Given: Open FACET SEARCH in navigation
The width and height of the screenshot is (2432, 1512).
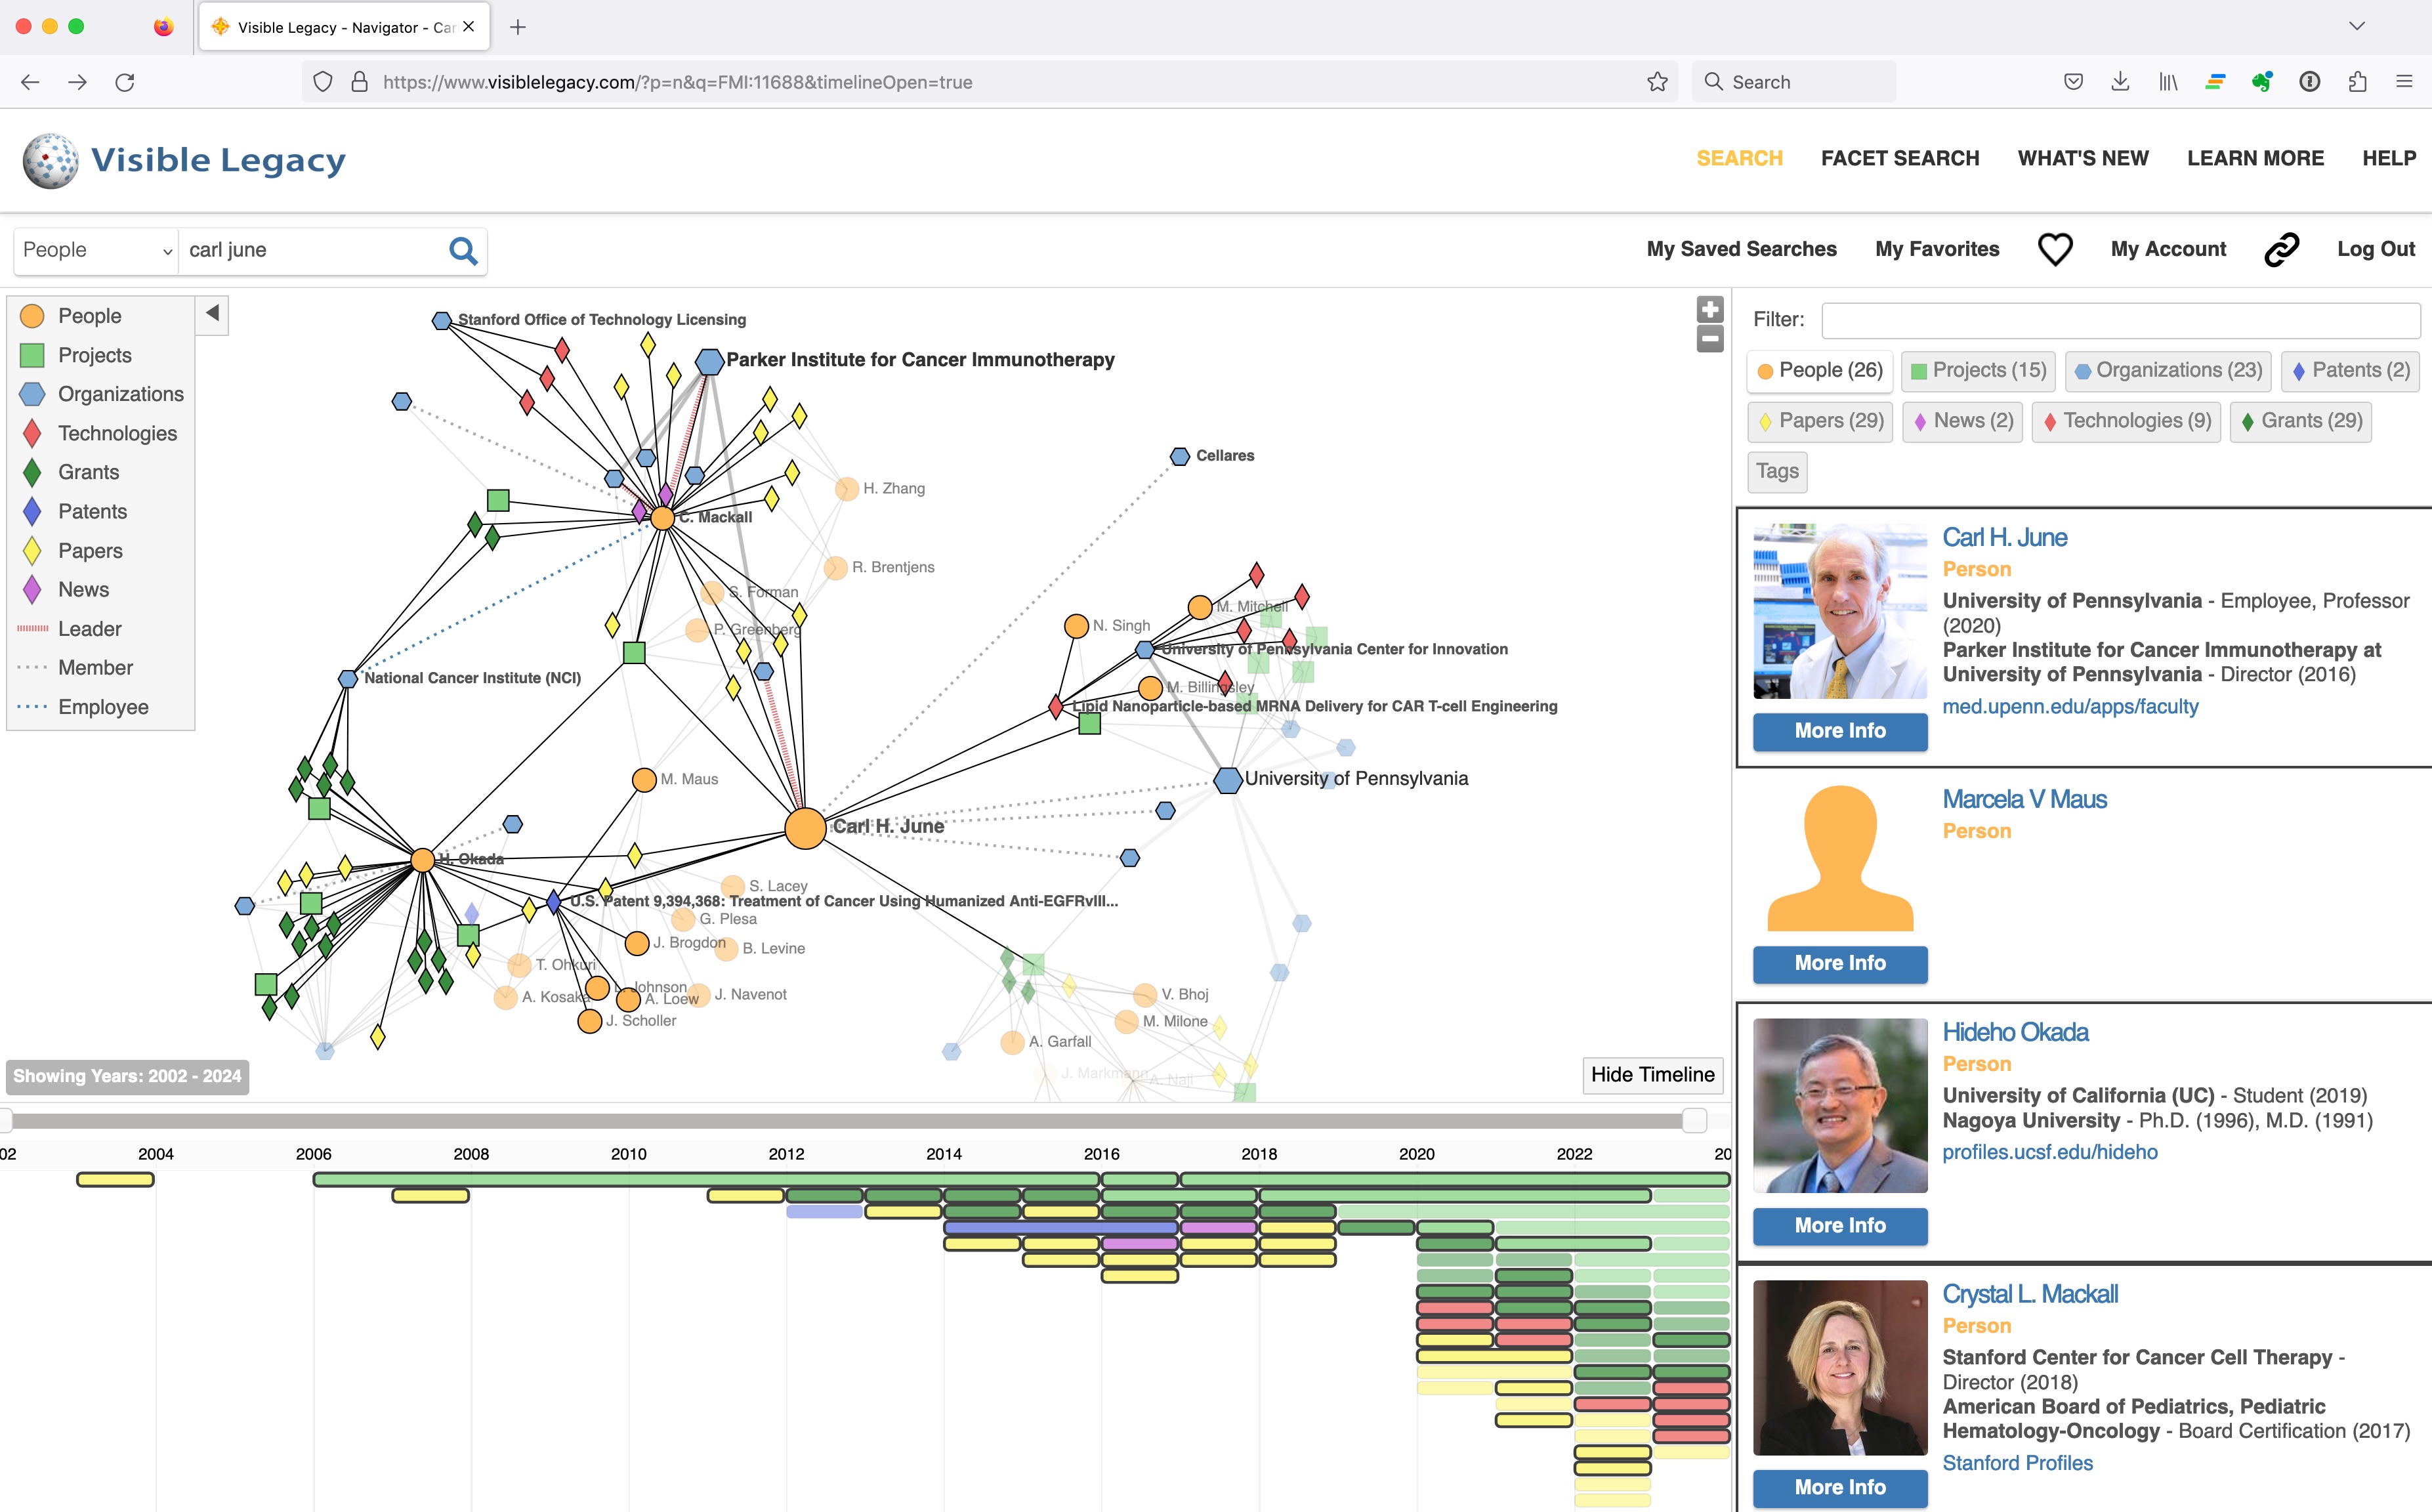Looking at the screenshot, I should pyautogui.click(x=1900, y=158).
